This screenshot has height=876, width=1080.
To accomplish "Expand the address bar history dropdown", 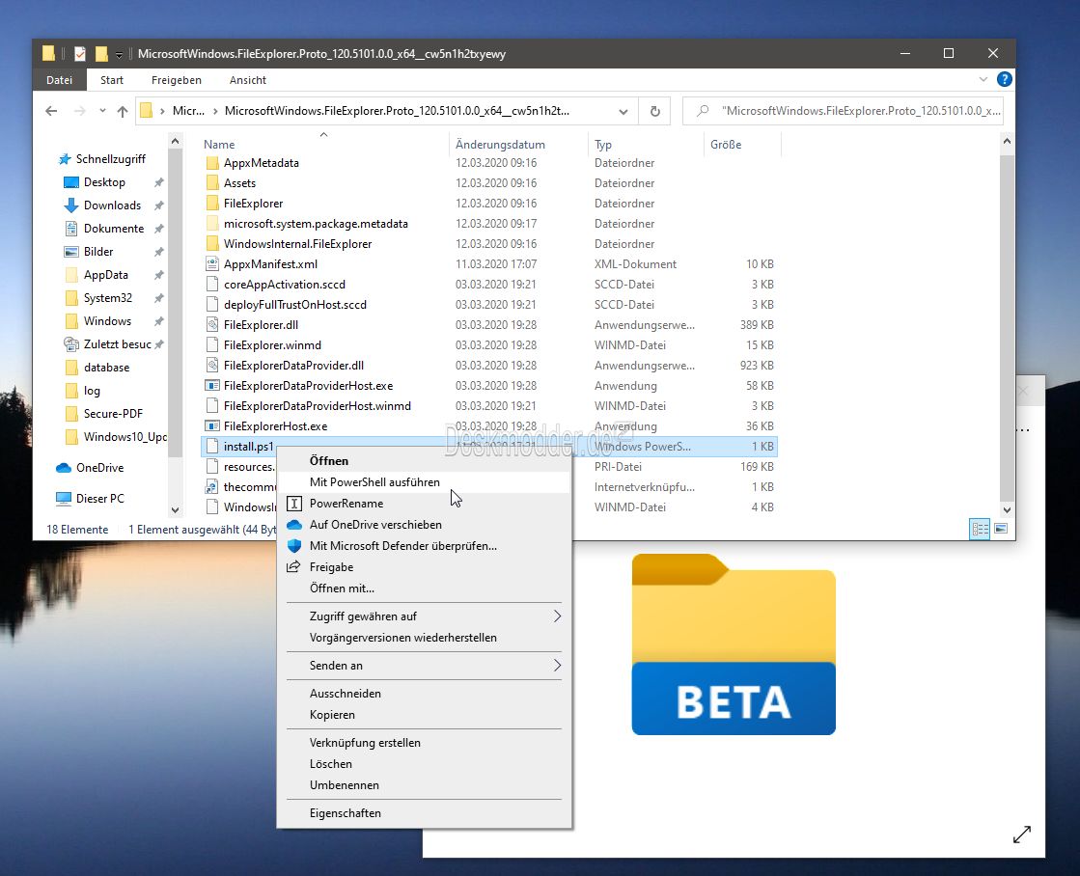I will tap(623, 112).
